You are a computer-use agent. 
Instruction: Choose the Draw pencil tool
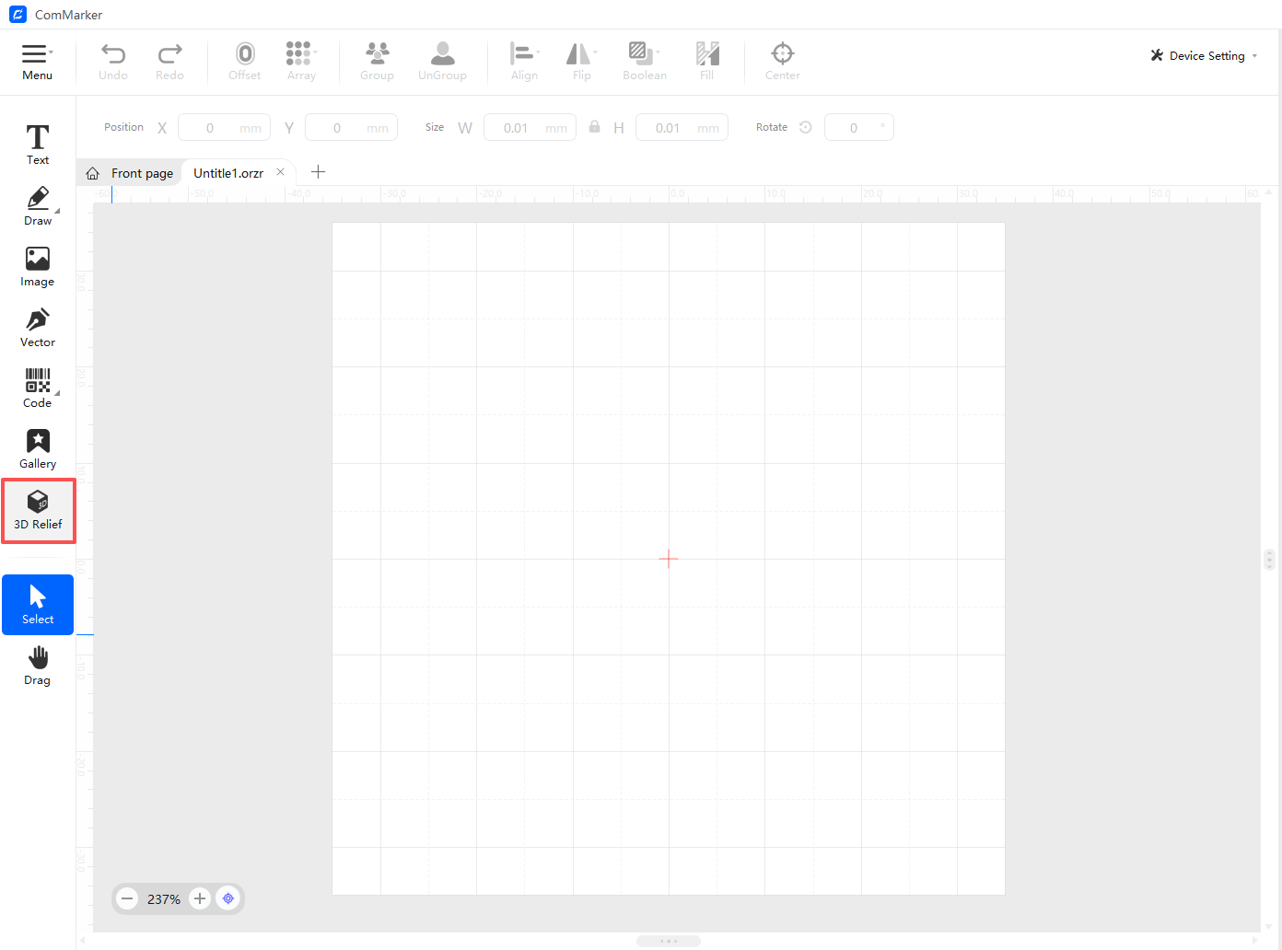click(x=38, y=205)
